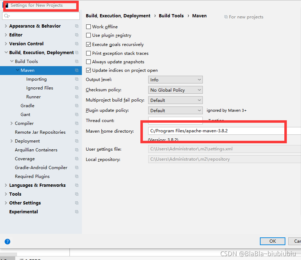Click the search magnifier icon in settings
301x260 pixels.
pos(6,16)
